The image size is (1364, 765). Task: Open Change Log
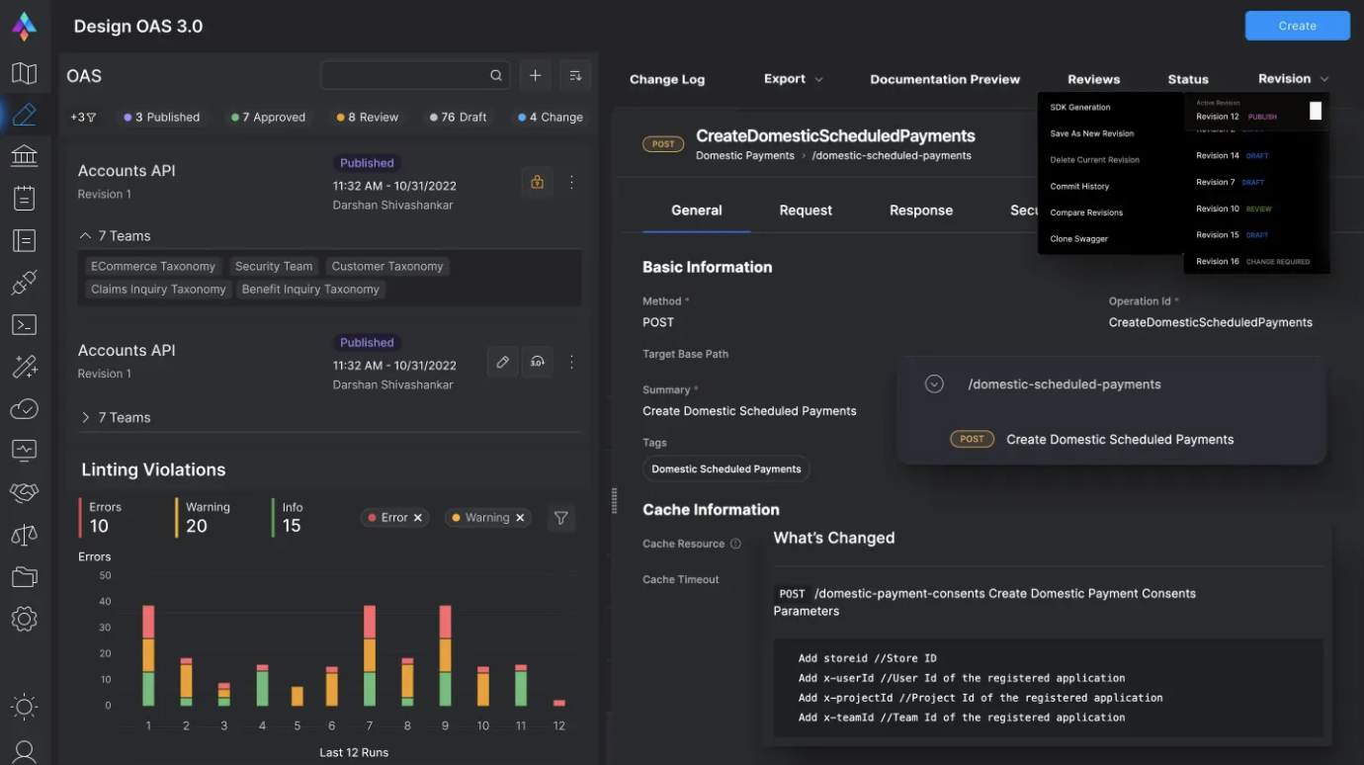667,79
